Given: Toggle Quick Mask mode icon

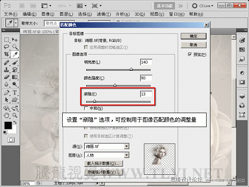Looking at the screenshot, I should (11, 140).
